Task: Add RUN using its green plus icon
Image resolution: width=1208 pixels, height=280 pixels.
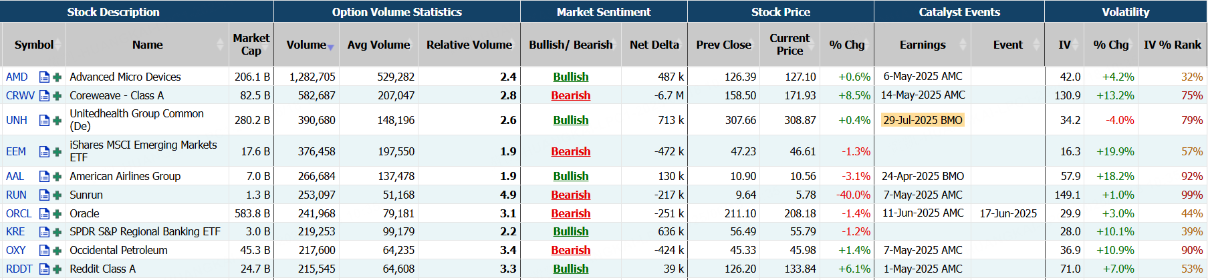Action: [x=57, y=195]
